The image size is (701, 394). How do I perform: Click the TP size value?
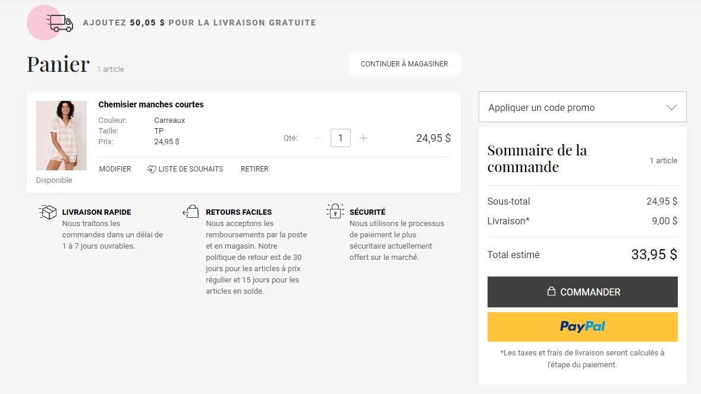point(159,131)
